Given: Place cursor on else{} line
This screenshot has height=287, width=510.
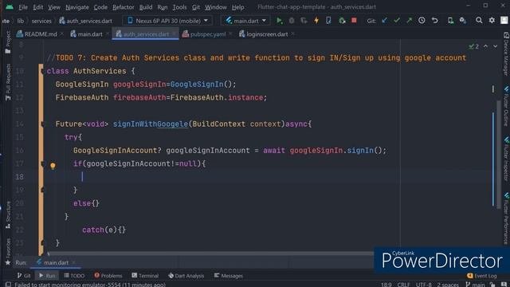Looking at the screenshot, I should pyautogui.click(x=86, y=203).
